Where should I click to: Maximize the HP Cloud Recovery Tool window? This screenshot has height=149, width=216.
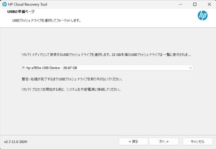(195, 4)
